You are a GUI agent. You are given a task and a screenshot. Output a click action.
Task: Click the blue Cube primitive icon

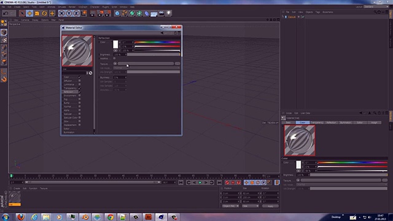point(117,13)
